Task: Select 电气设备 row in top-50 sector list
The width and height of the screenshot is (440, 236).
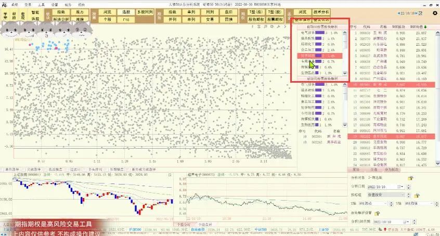Action: (x=320, y=33)
